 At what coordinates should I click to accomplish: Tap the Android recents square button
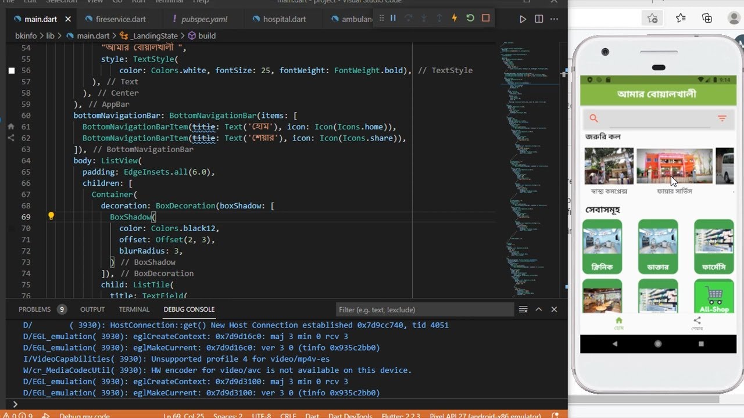(x=701, y=344)
